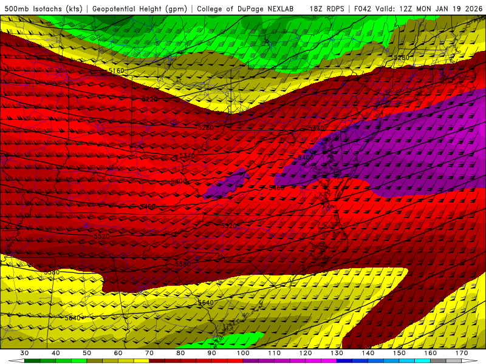
Task: Click the '110' color scale label
Action: pos(275,353)
